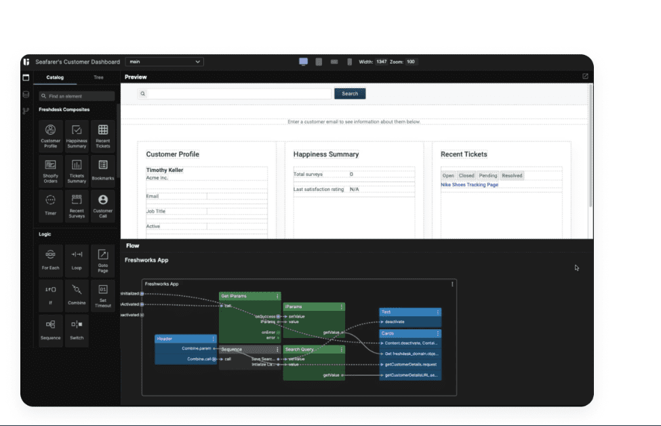Open the iParams node options menu
Screen dimensions: 661x426
coord(342,307)
